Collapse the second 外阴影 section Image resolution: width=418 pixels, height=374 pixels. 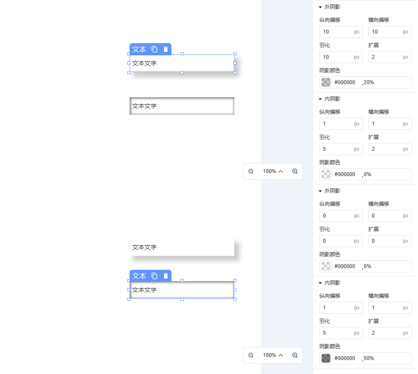point(320,191)
